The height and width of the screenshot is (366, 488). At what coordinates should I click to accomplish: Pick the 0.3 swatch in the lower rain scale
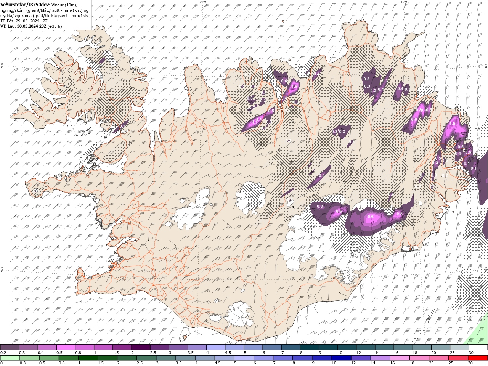pyautogui.click(x=29, y=358)
